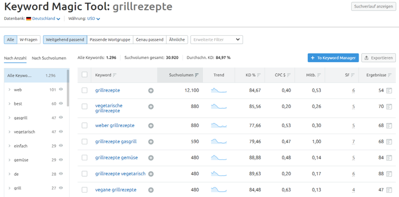
Task: Select Ähnliche match type
Action: 177,40
